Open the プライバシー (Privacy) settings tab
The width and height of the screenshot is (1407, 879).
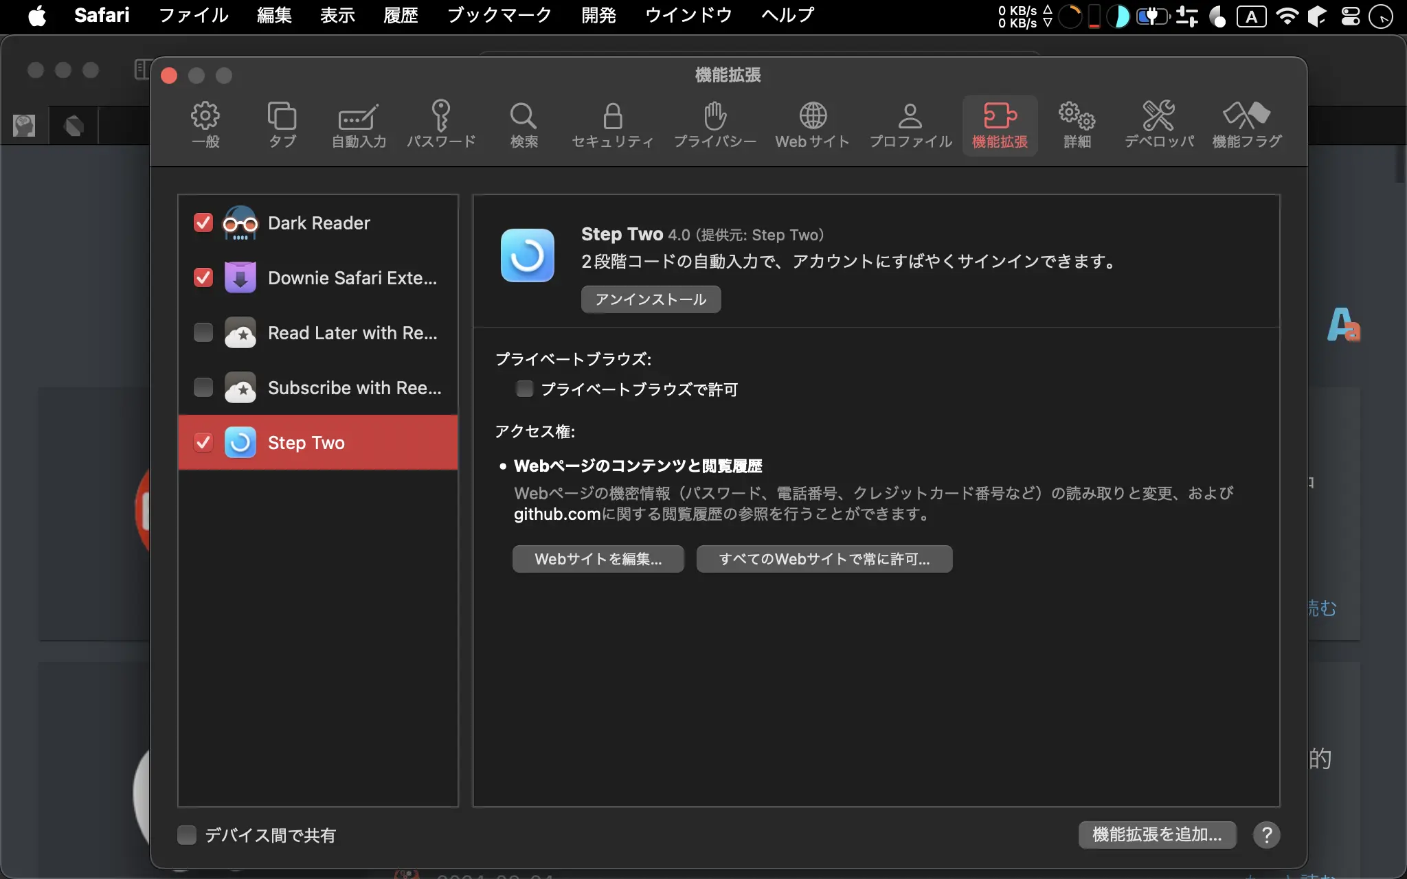[714, 125]
